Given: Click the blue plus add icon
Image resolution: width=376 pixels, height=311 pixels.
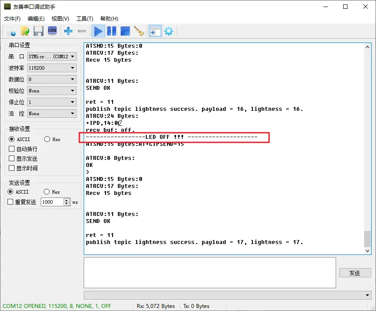Looking at the screenshot, I should [x=68, y=31].
